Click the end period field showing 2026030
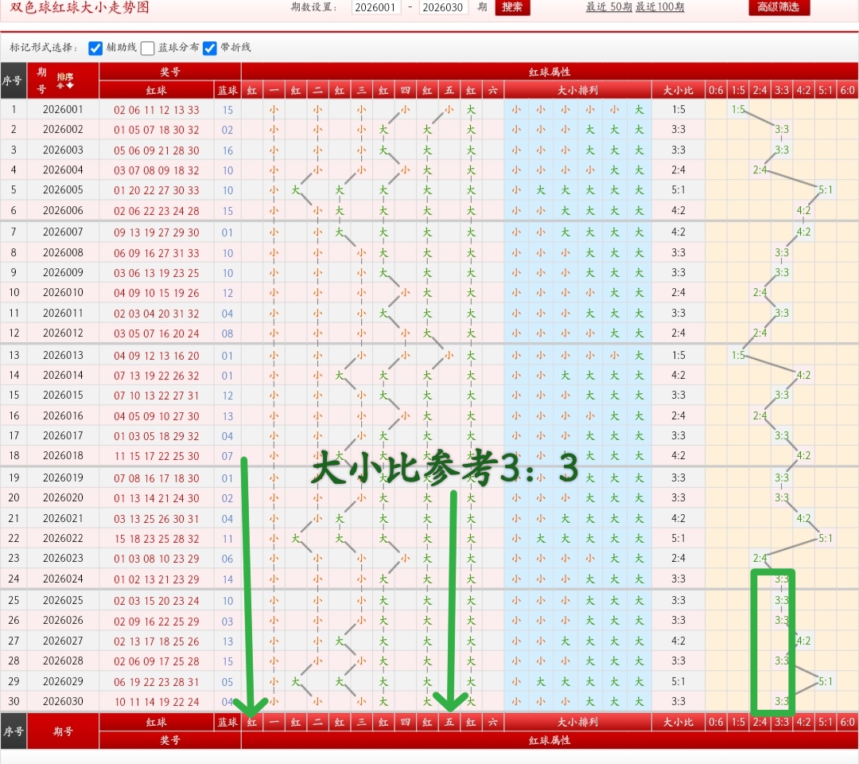This screenshot has height=764, width=859. pyautogui.click(x=443, y=7)
